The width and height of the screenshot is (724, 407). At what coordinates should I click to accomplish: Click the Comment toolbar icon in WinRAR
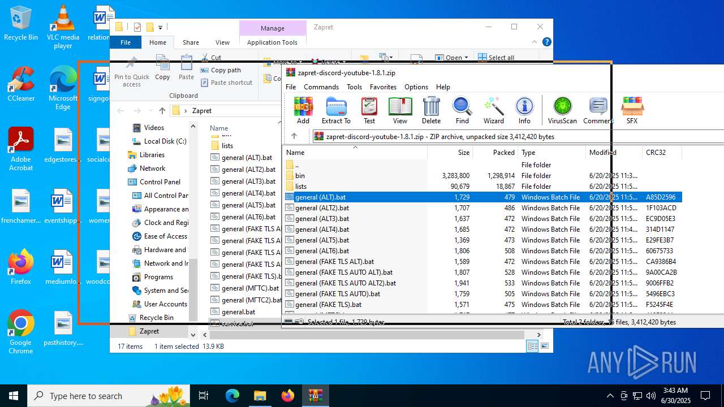(x=598, y=110)
